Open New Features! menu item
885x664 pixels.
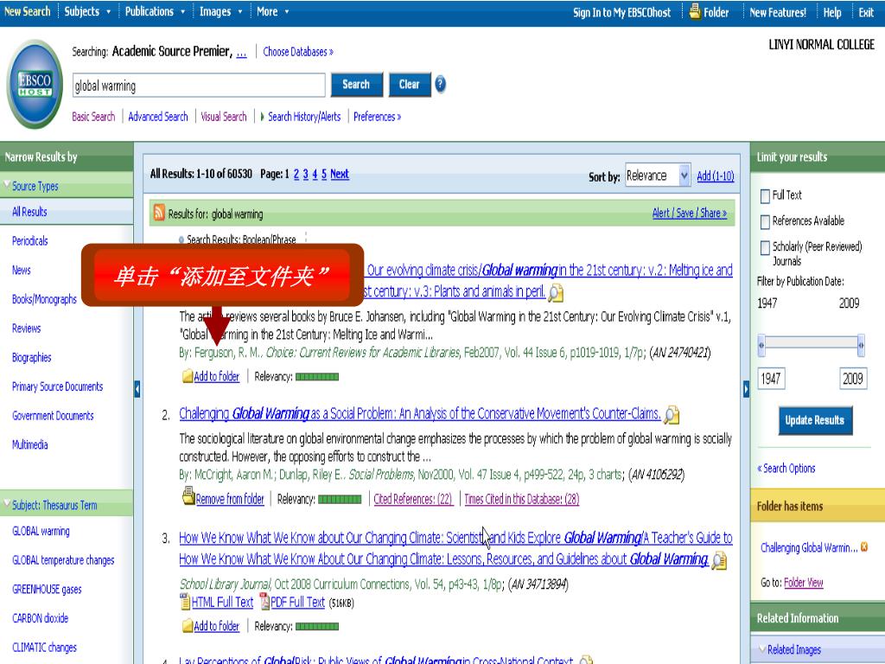(778, 12)
